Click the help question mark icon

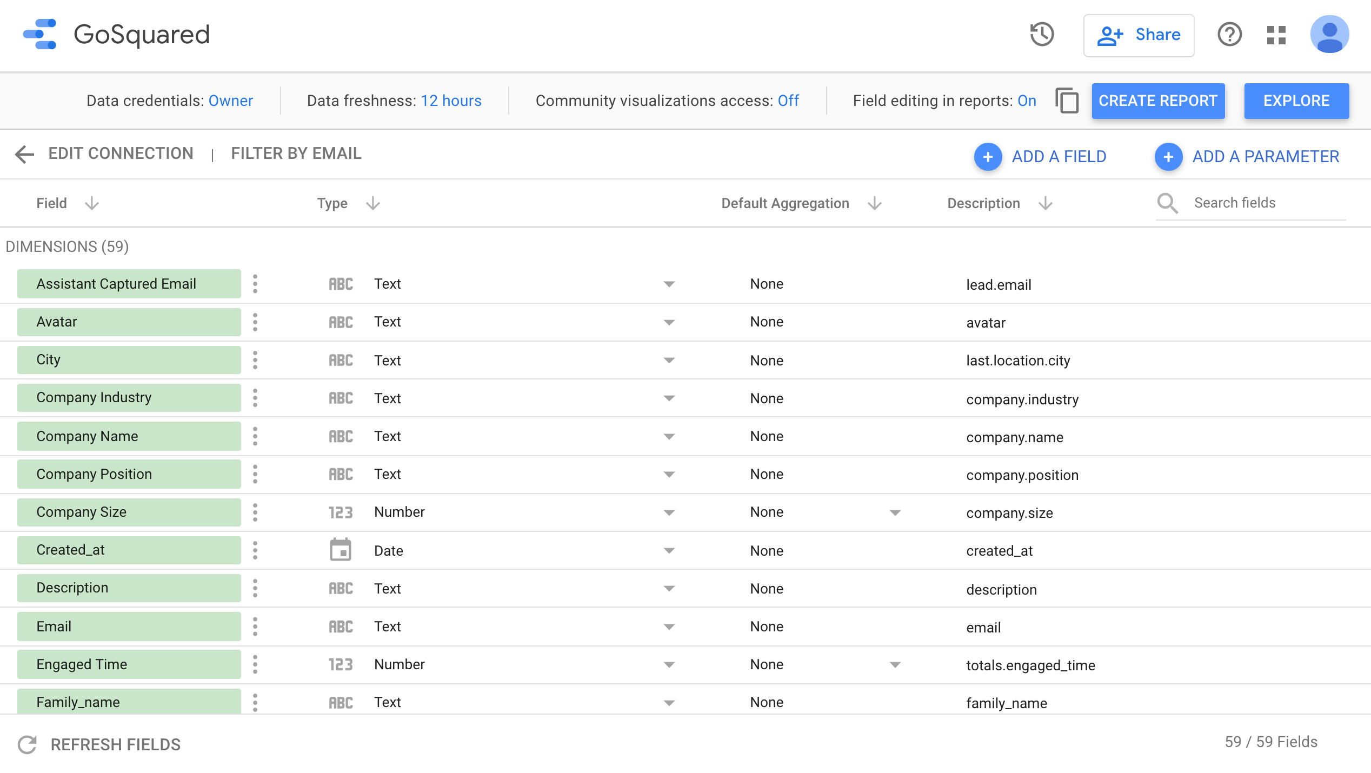pyautogui.click(x=1229, y=35)
